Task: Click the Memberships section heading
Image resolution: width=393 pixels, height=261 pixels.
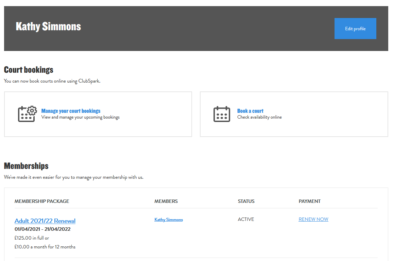Action: [x=26, y=166]
